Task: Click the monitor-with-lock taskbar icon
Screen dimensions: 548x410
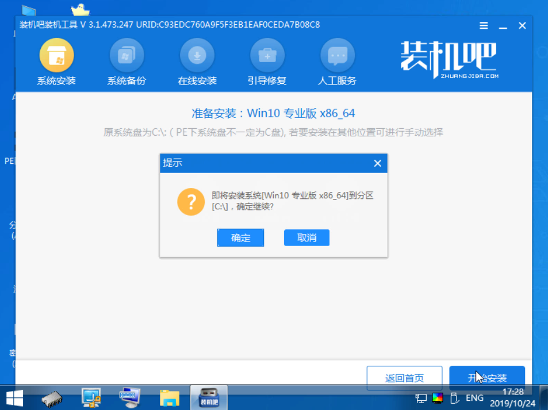Action: point(91,397)
